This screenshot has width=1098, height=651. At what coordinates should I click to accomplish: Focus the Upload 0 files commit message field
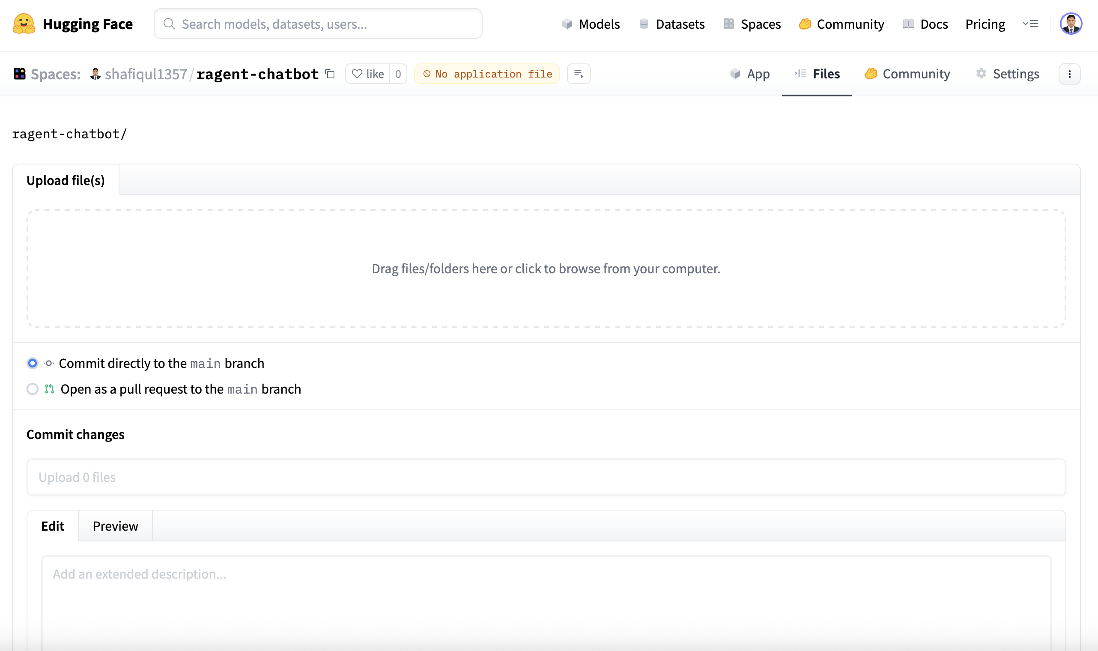(x=546, y=477)
